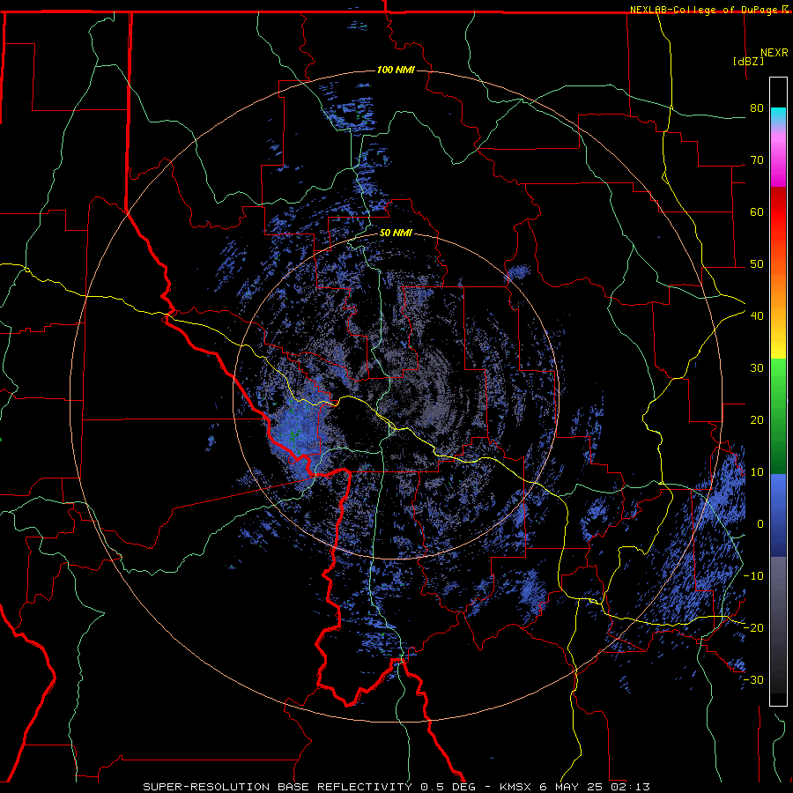
Task: Pick the green segment of the color scale
Action: tap(778, 416)
